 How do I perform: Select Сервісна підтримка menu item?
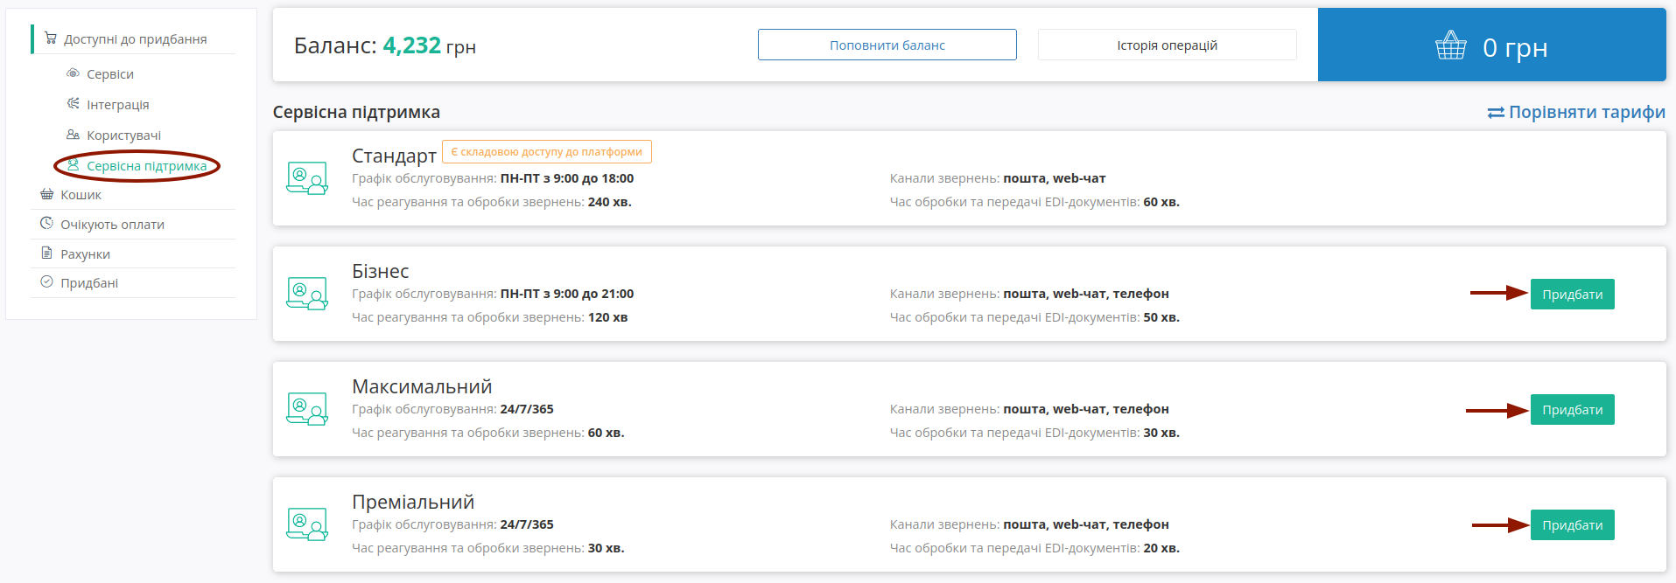[147, 166]
